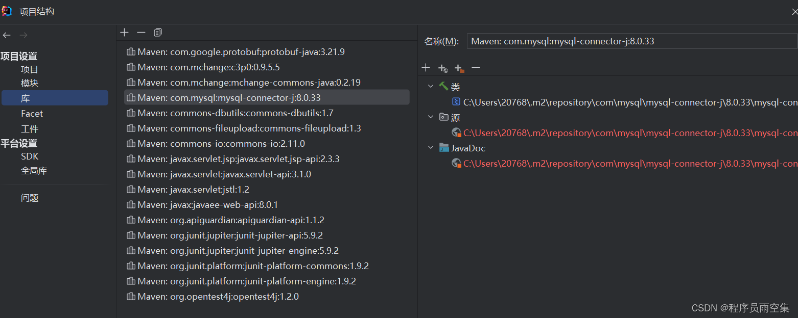Collapse the 源 node
Screen dimensions: 798x318
tap(431, 117)
